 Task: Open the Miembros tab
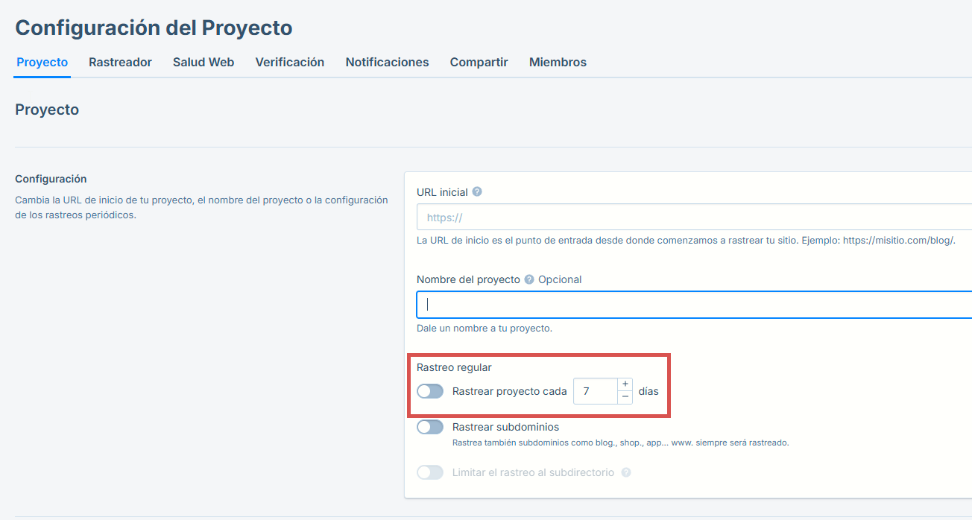tap(558, 63)
